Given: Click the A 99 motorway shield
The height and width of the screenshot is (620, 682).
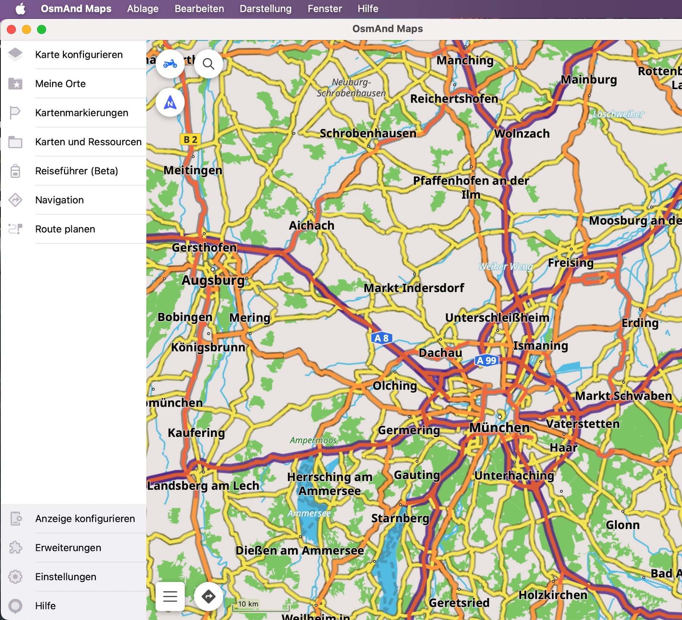Looking at the screenshot, I should (486, 360).
